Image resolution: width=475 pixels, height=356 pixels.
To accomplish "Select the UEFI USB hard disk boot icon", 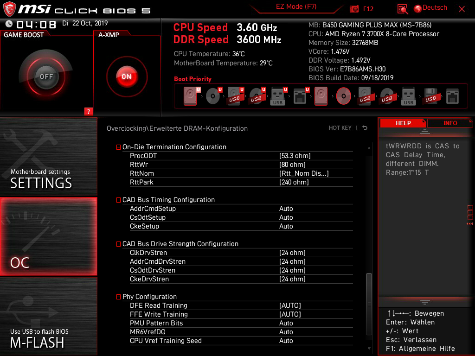I will point(235,96).
